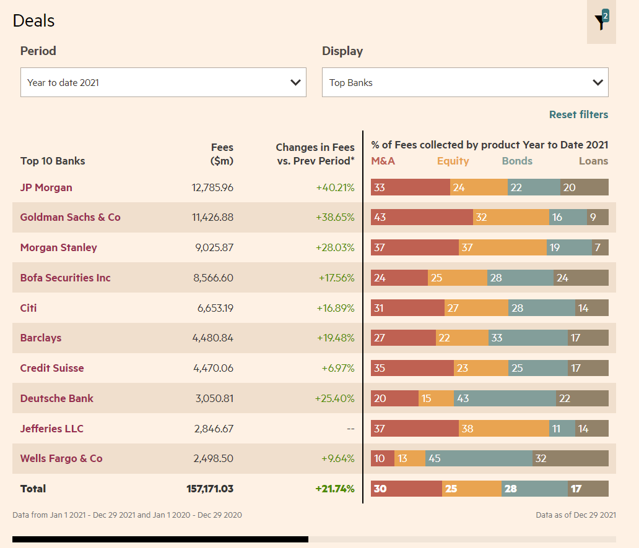Image resolution: width=639 pixels, height=548 pixels.
Task: Click the Period dropdown chevron arrow
Action: (x=295, y=82)
